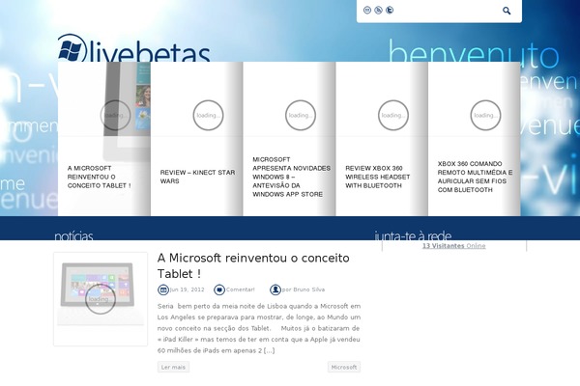Click the loading image of the Xbox 360 Wireless Headset card
Image resolution: width=580 pixels, height=386 pixels.
(x=393, y=115)
